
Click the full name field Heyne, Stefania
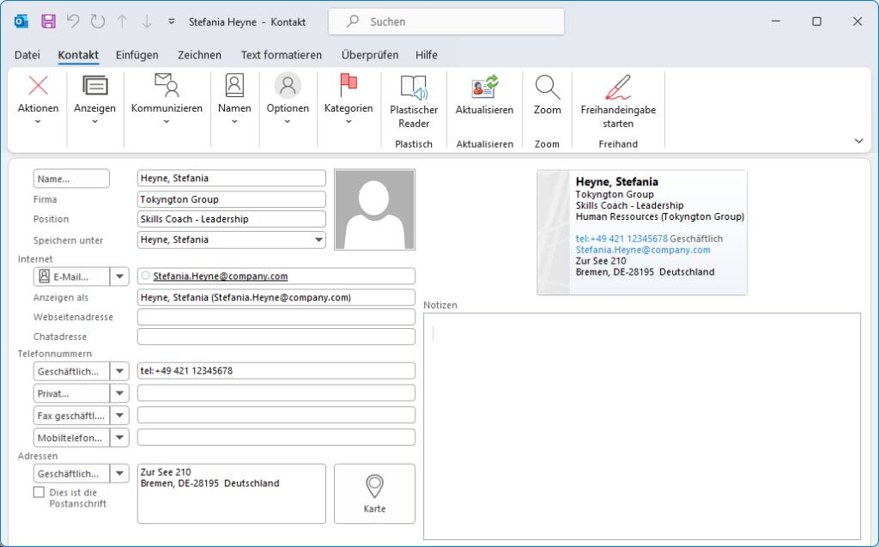(232, 179)
